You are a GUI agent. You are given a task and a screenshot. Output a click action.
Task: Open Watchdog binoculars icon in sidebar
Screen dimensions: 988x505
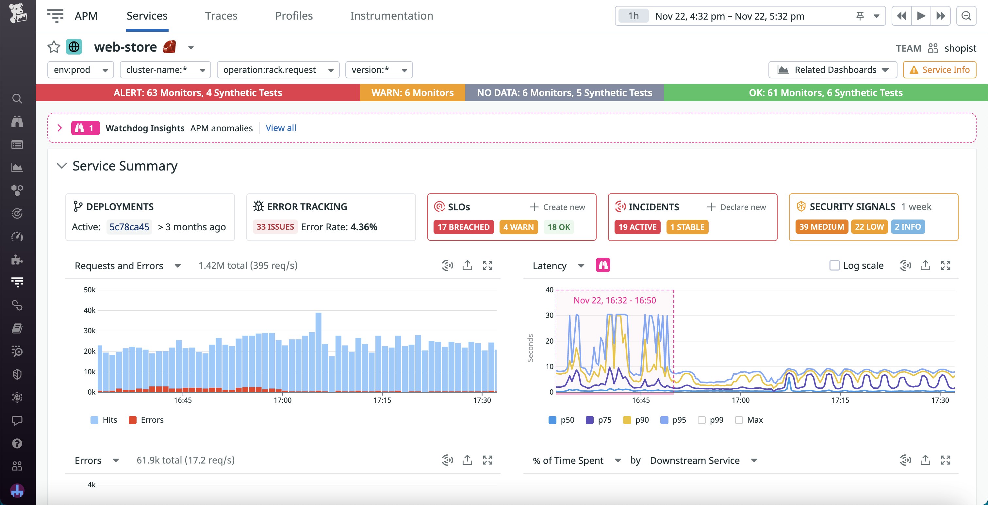(17, 122)
